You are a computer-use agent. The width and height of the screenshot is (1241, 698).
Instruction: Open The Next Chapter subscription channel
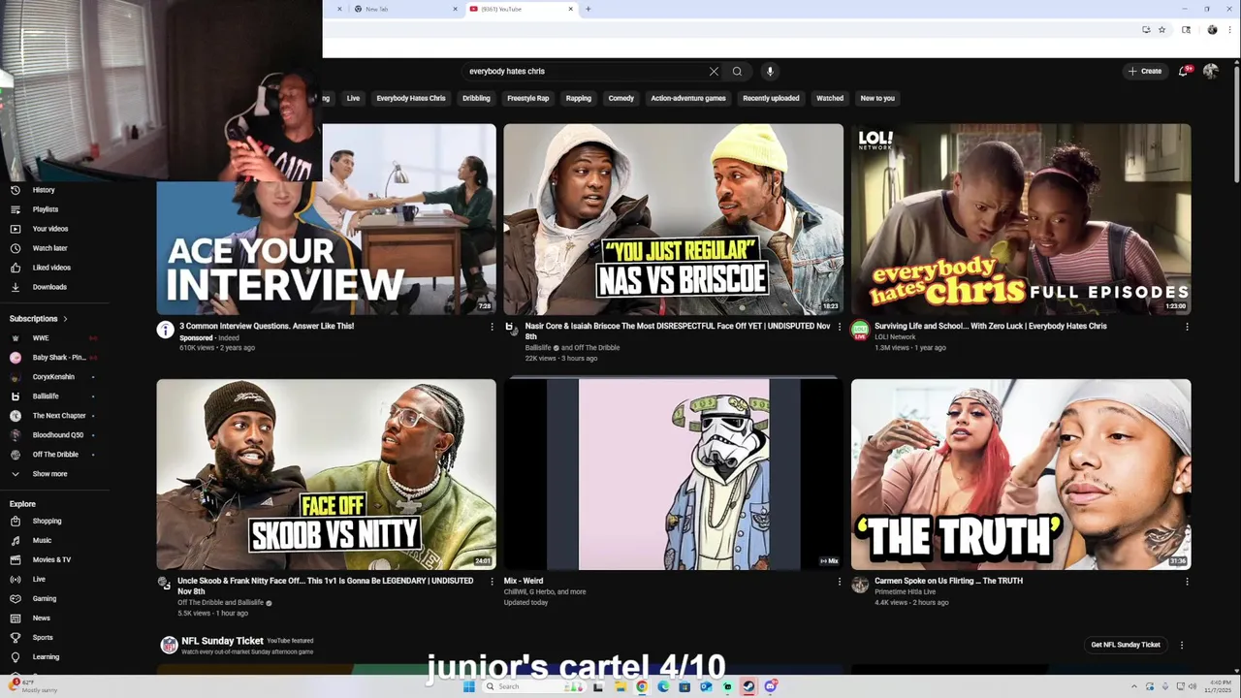59,416
